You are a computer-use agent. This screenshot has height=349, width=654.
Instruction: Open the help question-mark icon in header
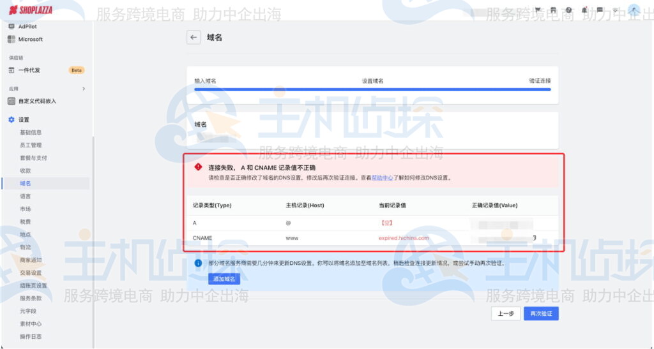(x=569, y=10)
